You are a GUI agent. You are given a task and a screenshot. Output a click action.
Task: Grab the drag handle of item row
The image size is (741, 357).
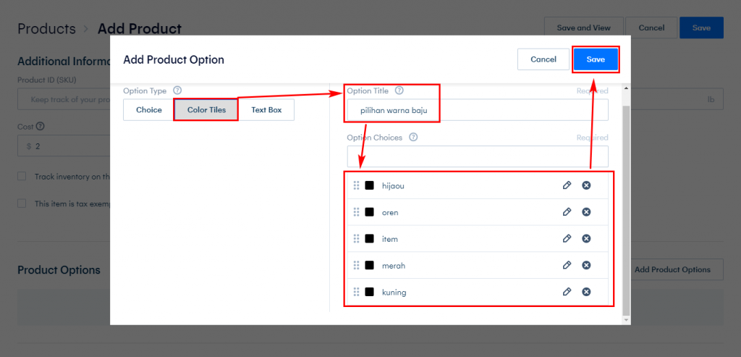[356, 239]
